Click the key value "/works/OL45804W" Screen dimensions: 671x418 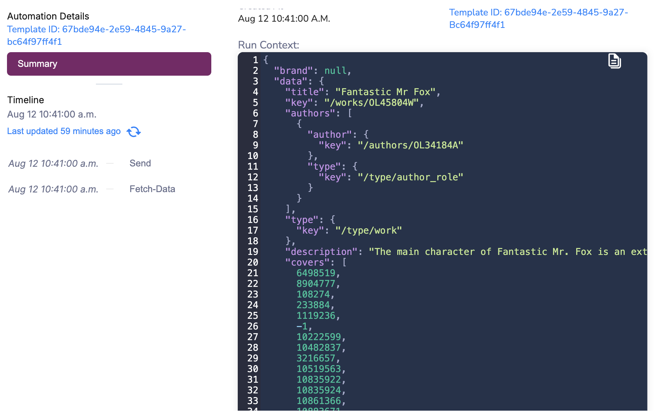(x=371, y=102)
